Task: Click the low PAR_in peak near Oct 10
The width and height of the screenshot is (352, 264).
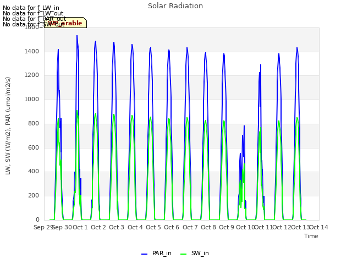Action: pos(244,126)
